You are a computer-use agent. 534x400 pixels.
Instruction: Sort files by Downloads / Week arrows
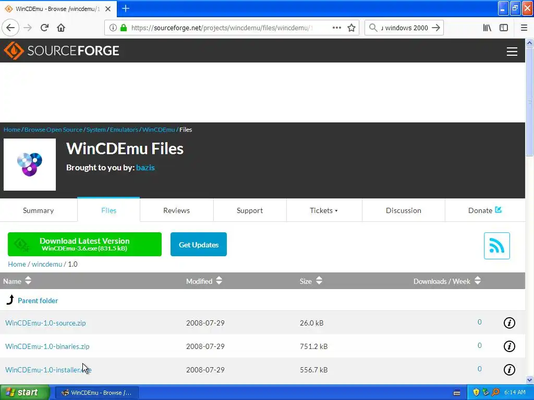[x=478, y=281]
